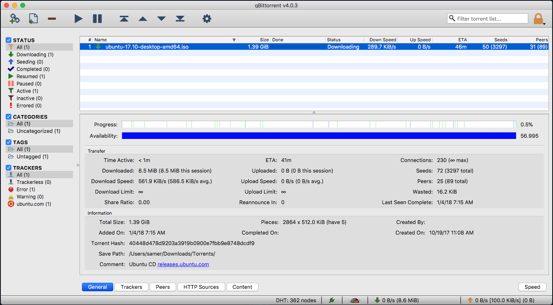Image resolution: width=553 pixels, height=305 pixels.
Task: Open the Speed panel button
Action: pyautogui.click(x=532, y=287)
